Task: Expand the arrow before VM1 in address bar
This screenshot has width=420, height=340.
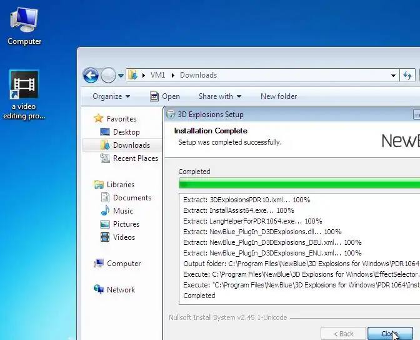Action: click(144, 75)
